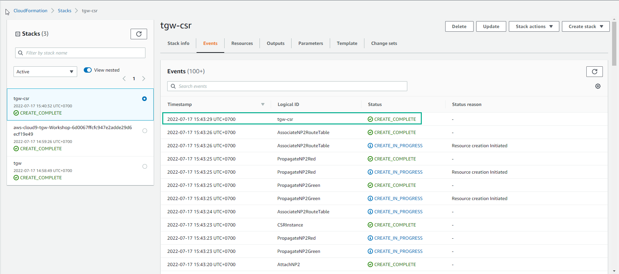Click page number 1 in stacks pagination
Viewport: 619px width, 274px height.
click(x=134, y=79)
